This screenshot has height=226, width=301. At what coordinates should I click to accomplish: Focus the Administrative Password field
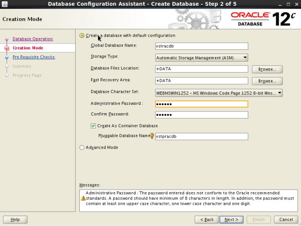pos(201,104)
